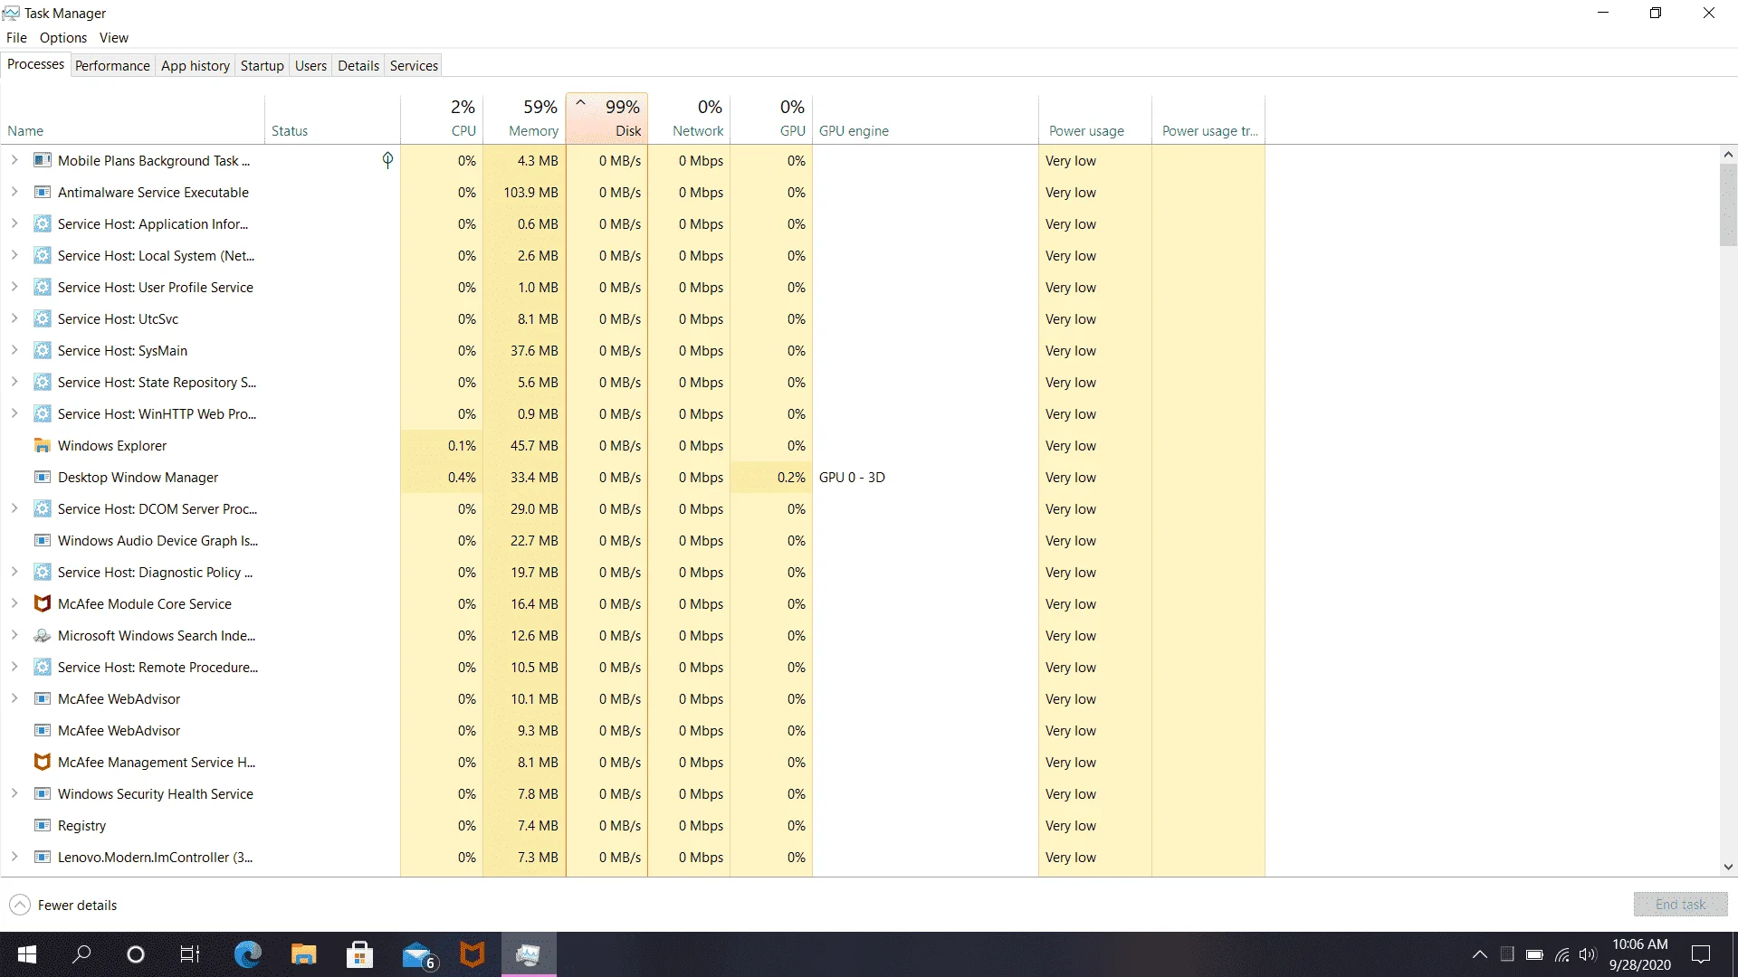Switch to the Services tab
This screenshot has width=1738, height=977.
click(414, 65)
